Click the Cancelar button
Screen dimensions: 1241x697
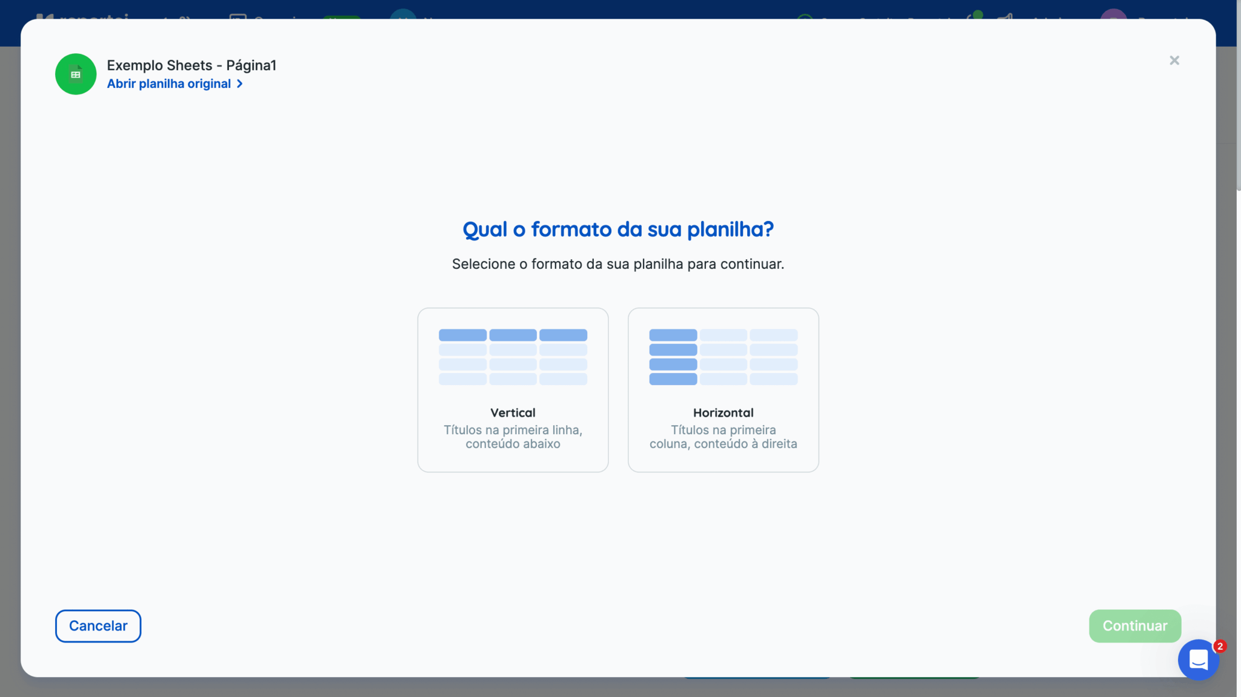click(x=98, y=626)
